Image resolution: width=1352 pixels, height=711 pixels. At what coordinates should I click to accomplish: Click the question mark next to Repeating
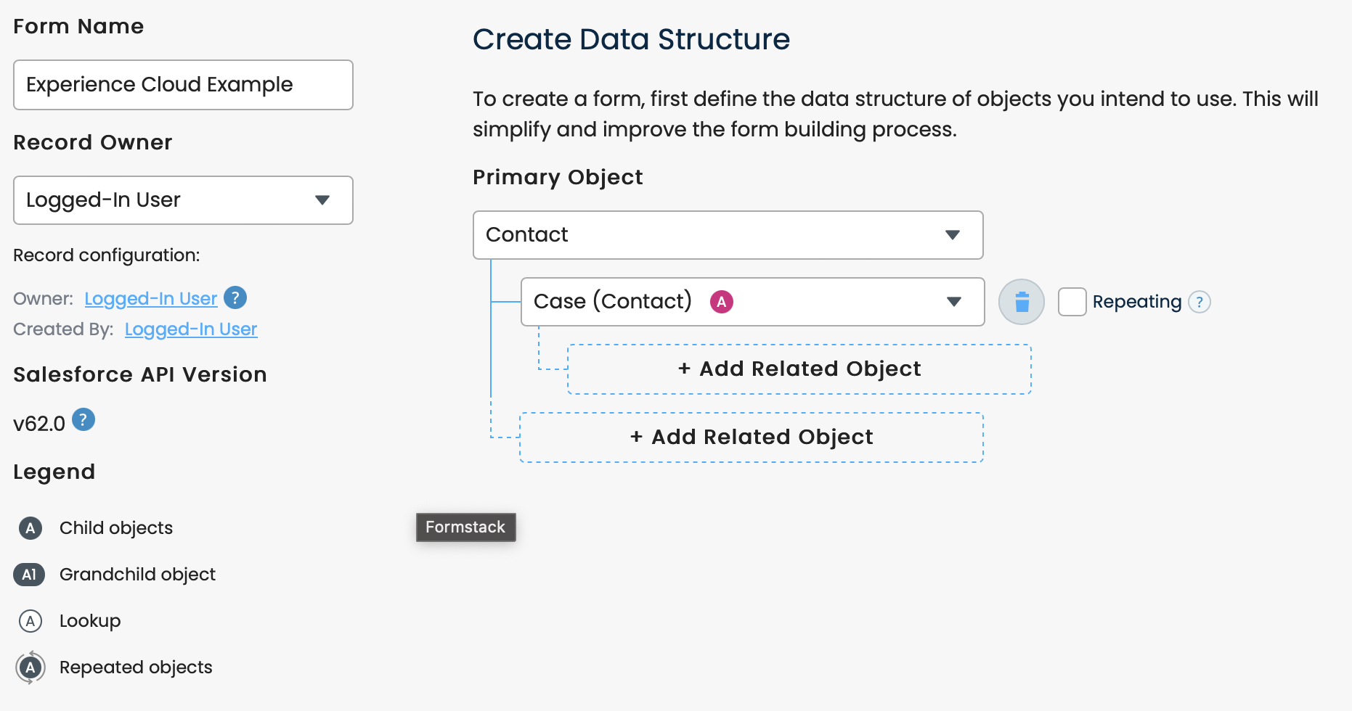pos(1200,302)
